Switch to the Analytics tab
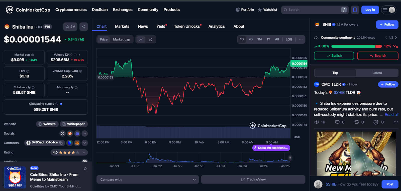401x191 pixels. click(x=217, y=26)
